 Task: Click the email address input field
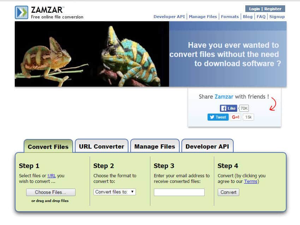[x=179, y=192]
